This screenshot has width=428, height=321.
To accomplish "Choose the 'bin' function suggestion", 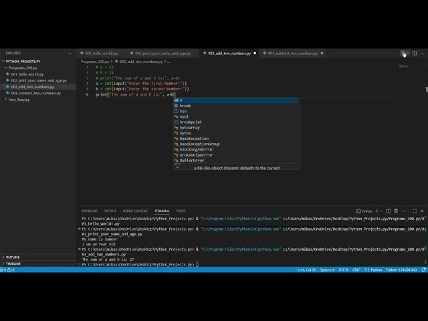I will tap(235, 111).
